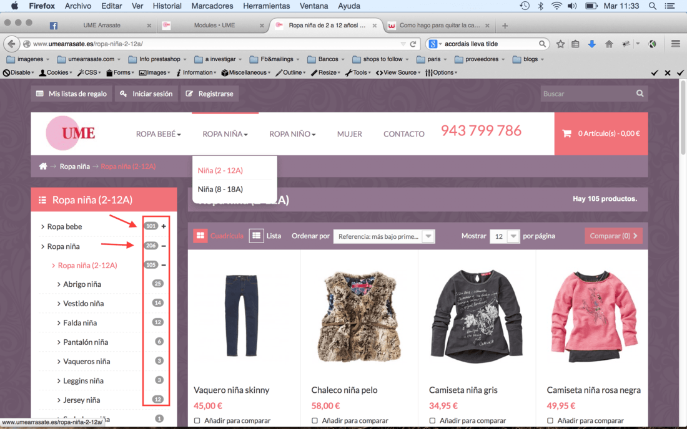Bookmark this page with the star icon
Image resolution: width=687 pixels, height=429 pixels.
pos(560,44)
